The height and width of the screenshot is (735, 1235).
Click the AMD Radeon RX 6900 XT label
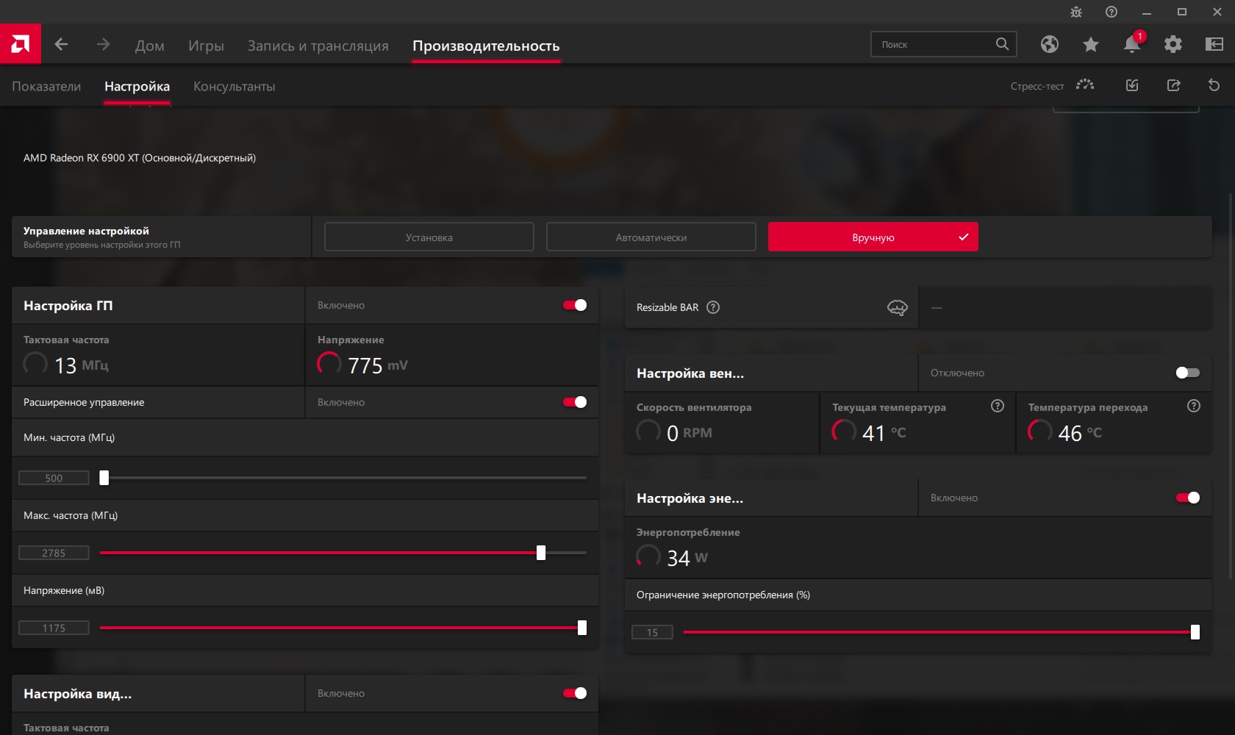[140, 158]
